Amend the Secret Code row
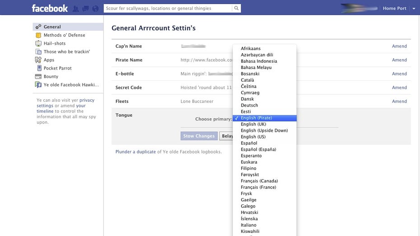Image resolution: width=420 pixels, height=236 pixels. tap(399, 88)
